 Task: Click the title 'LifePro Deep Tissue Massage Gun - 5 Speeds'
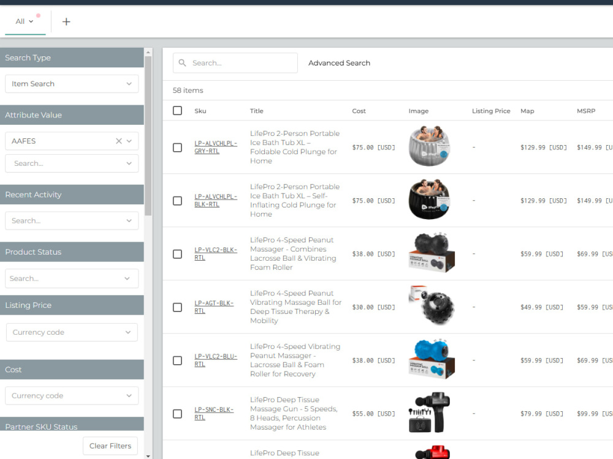[294, 414]
